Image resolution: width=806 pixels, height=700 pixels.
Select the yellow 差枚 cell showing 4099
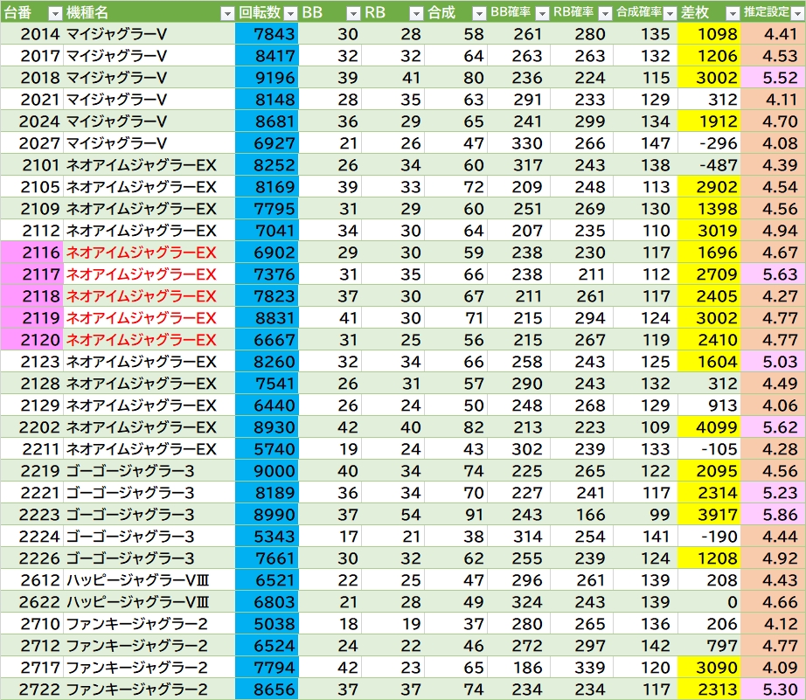pos(708,427)
